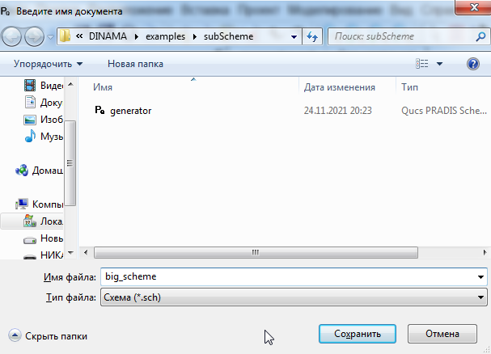The height and width of the screenshot is (354, 491).
Task: Click the Save button
Action: 356,333
